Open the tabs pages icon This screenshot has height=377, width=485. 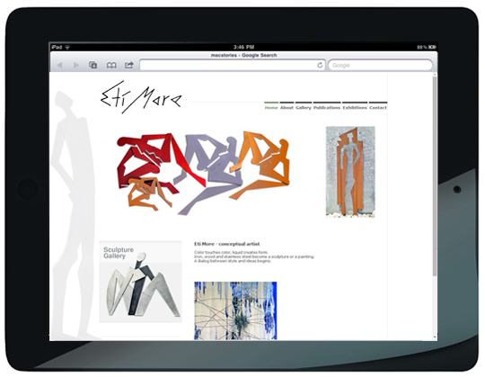point(93,65)
